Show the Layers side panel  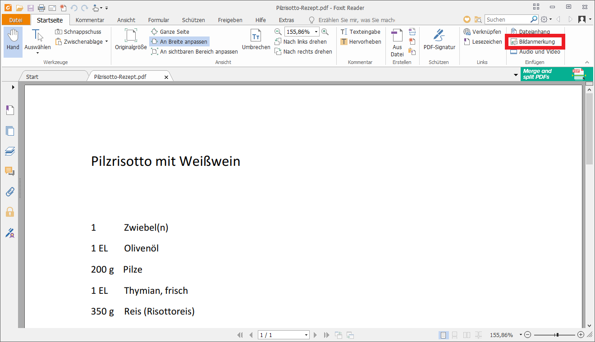(x=10, y=151)
